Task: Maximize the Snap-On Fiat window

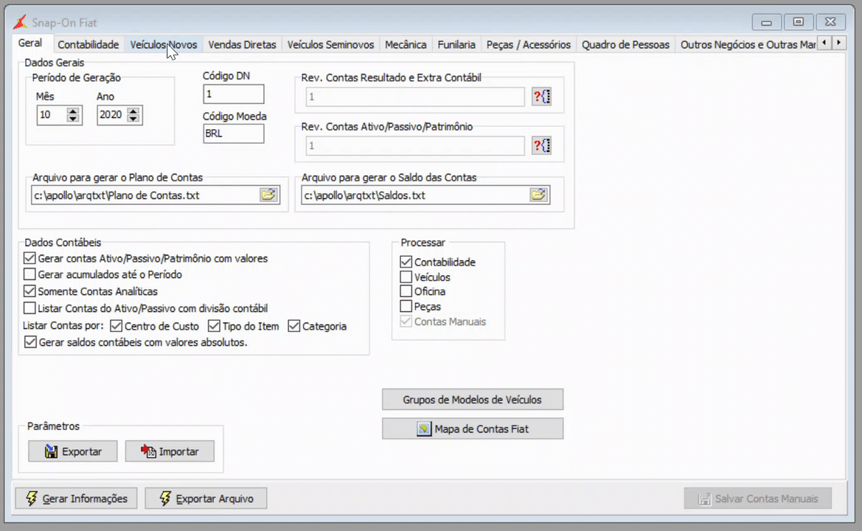Action: [799, 22]
